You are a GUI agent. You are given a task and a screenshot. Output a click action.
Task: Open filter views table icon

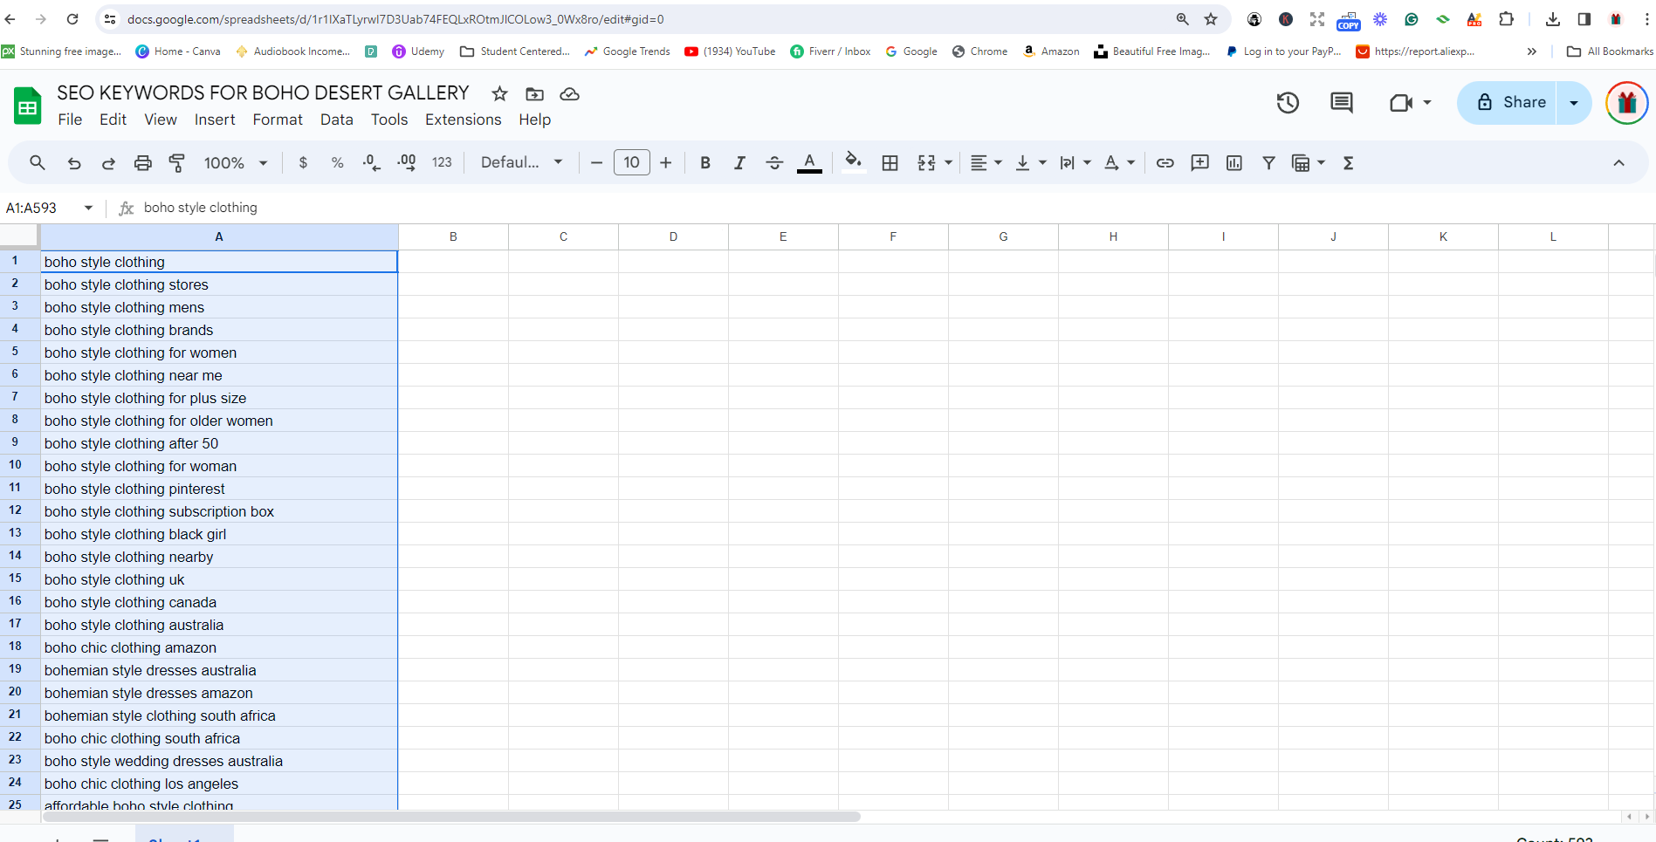1301,162
